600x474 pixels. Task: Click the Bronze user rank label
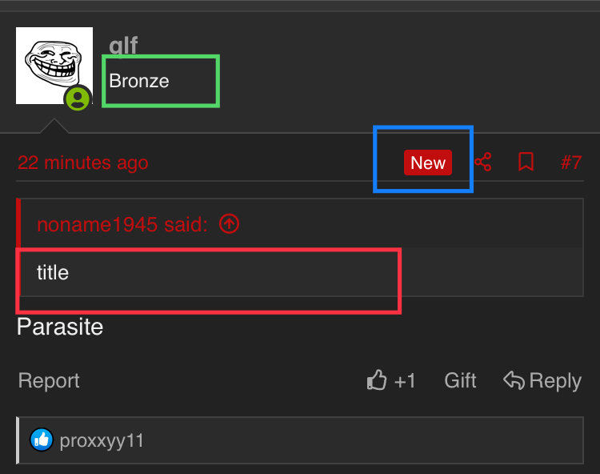(139, 81)
